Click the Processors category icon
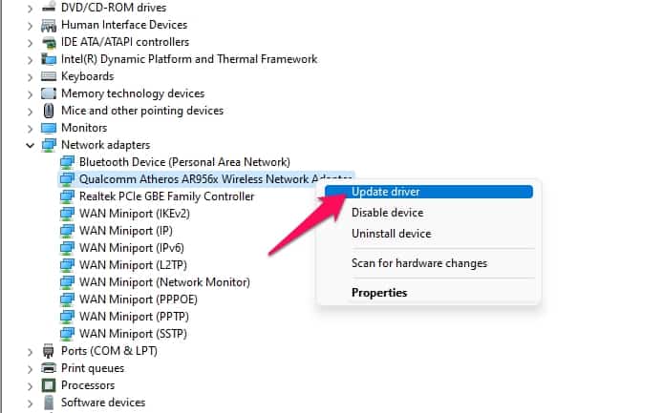Viewport: 663px width, 413px height. pyautogui.click(x=49, y=385)
